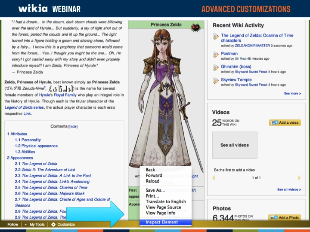Open the See more link under Recent Activity
This screenshot has width=310, height=232.
(292, 93)
